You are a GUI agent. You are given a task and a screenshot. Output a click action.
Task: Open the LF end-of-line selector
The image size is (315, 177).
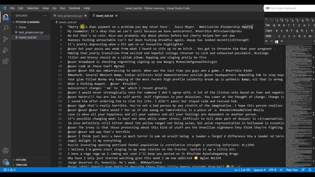(x=281, y=170)
